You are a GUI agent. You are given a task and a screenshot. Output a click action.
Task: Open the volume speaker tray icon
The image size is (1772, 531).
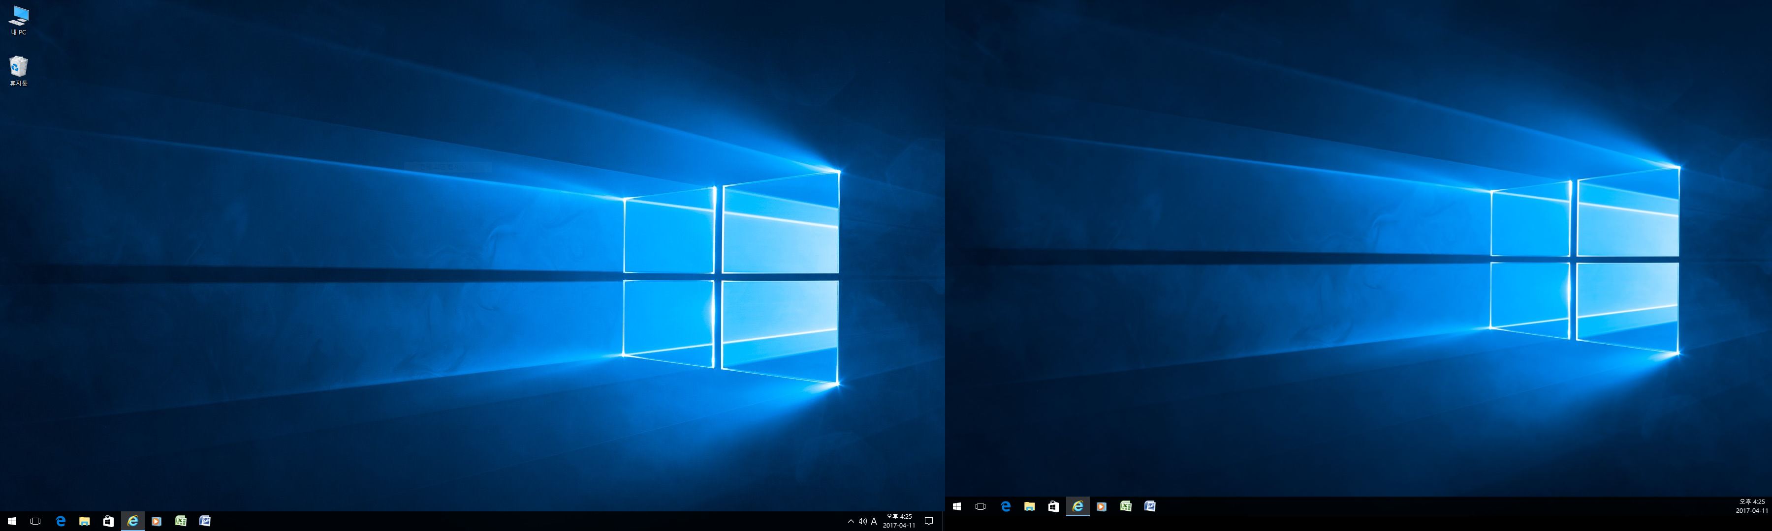(862, 521)
